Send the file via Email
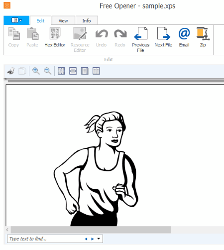Viewport: 224px width, 250px height. pyautogui.click(x=184, y=37)
